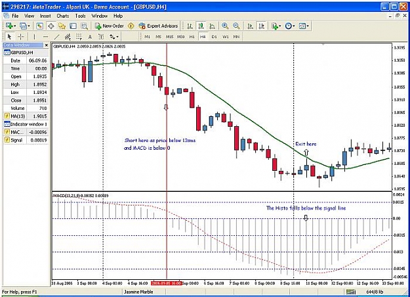Open the Insert menu
The height and width of the screenshot is (297, 410).
click(45, 16)
